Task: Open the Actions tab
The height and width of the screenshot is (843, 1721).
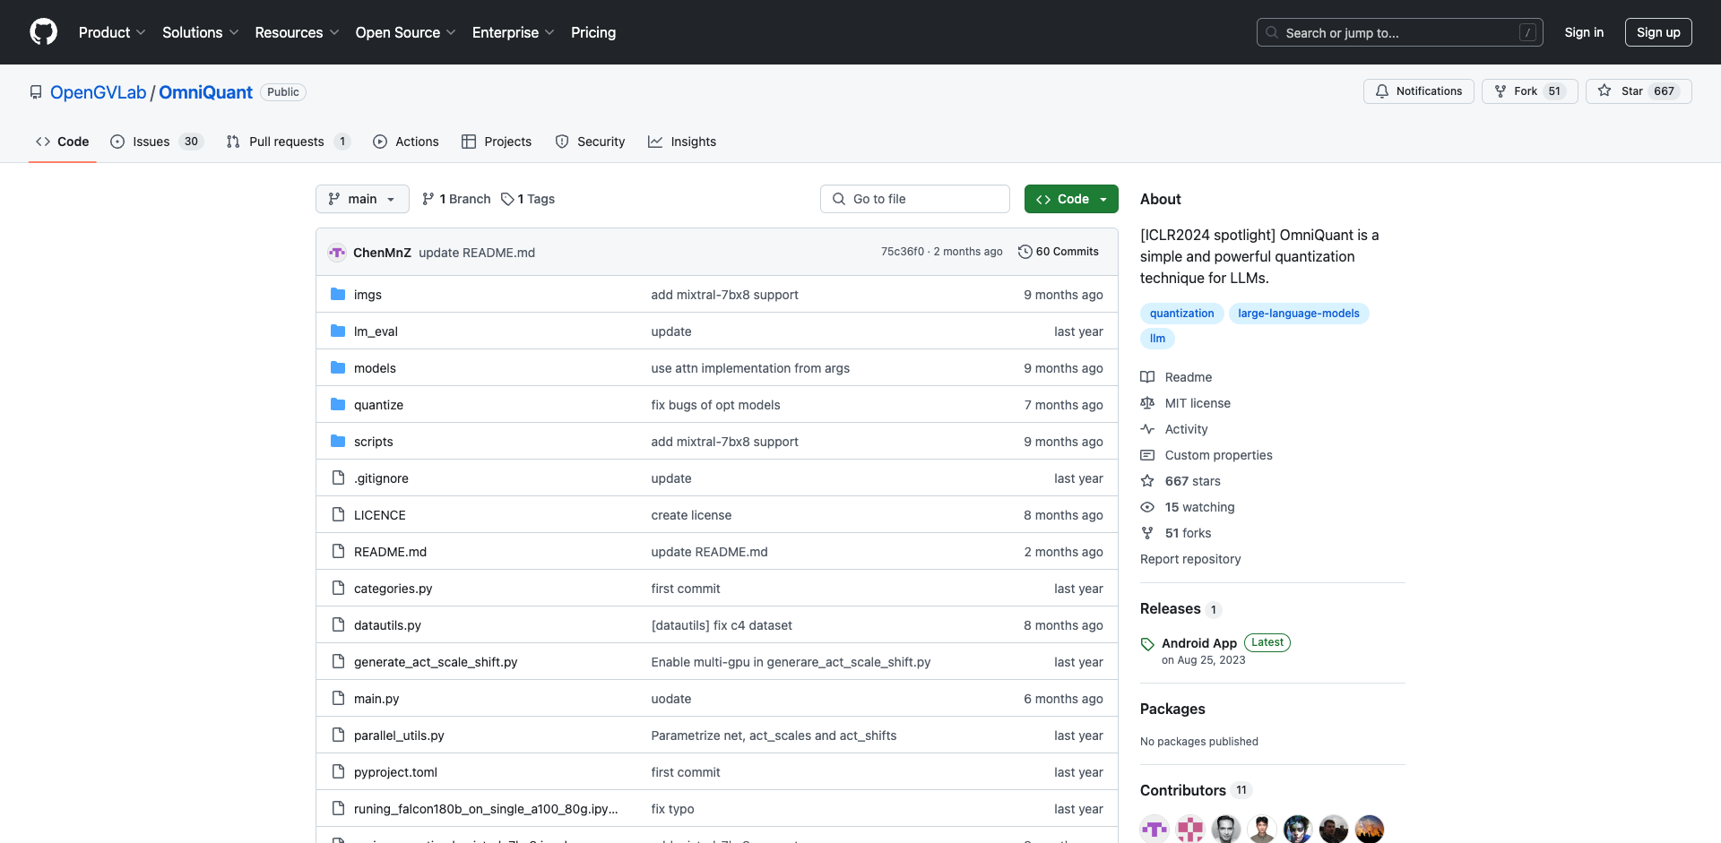Action: pos(406,142)
